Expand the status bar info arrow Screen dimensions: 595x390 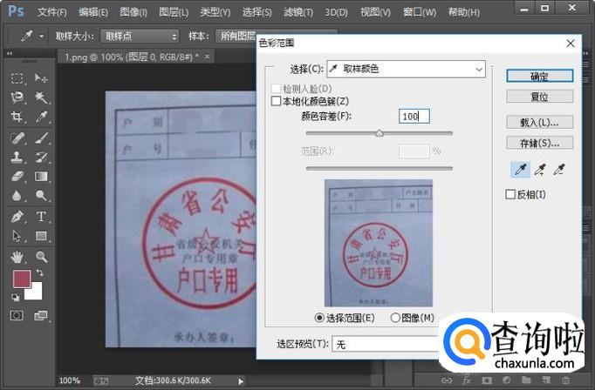coord(241,381)
